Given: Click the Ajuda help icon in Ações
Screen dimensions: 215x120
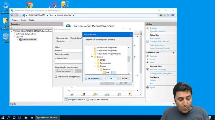Looking at the screenshot, I should point(147,87).
